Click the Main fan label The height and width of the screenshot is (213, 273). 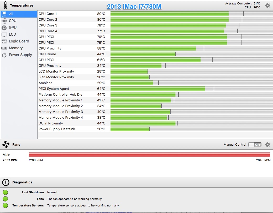(7, 155)
